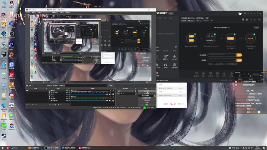Adjust top mixer channel volume slider

click(90, 94)
